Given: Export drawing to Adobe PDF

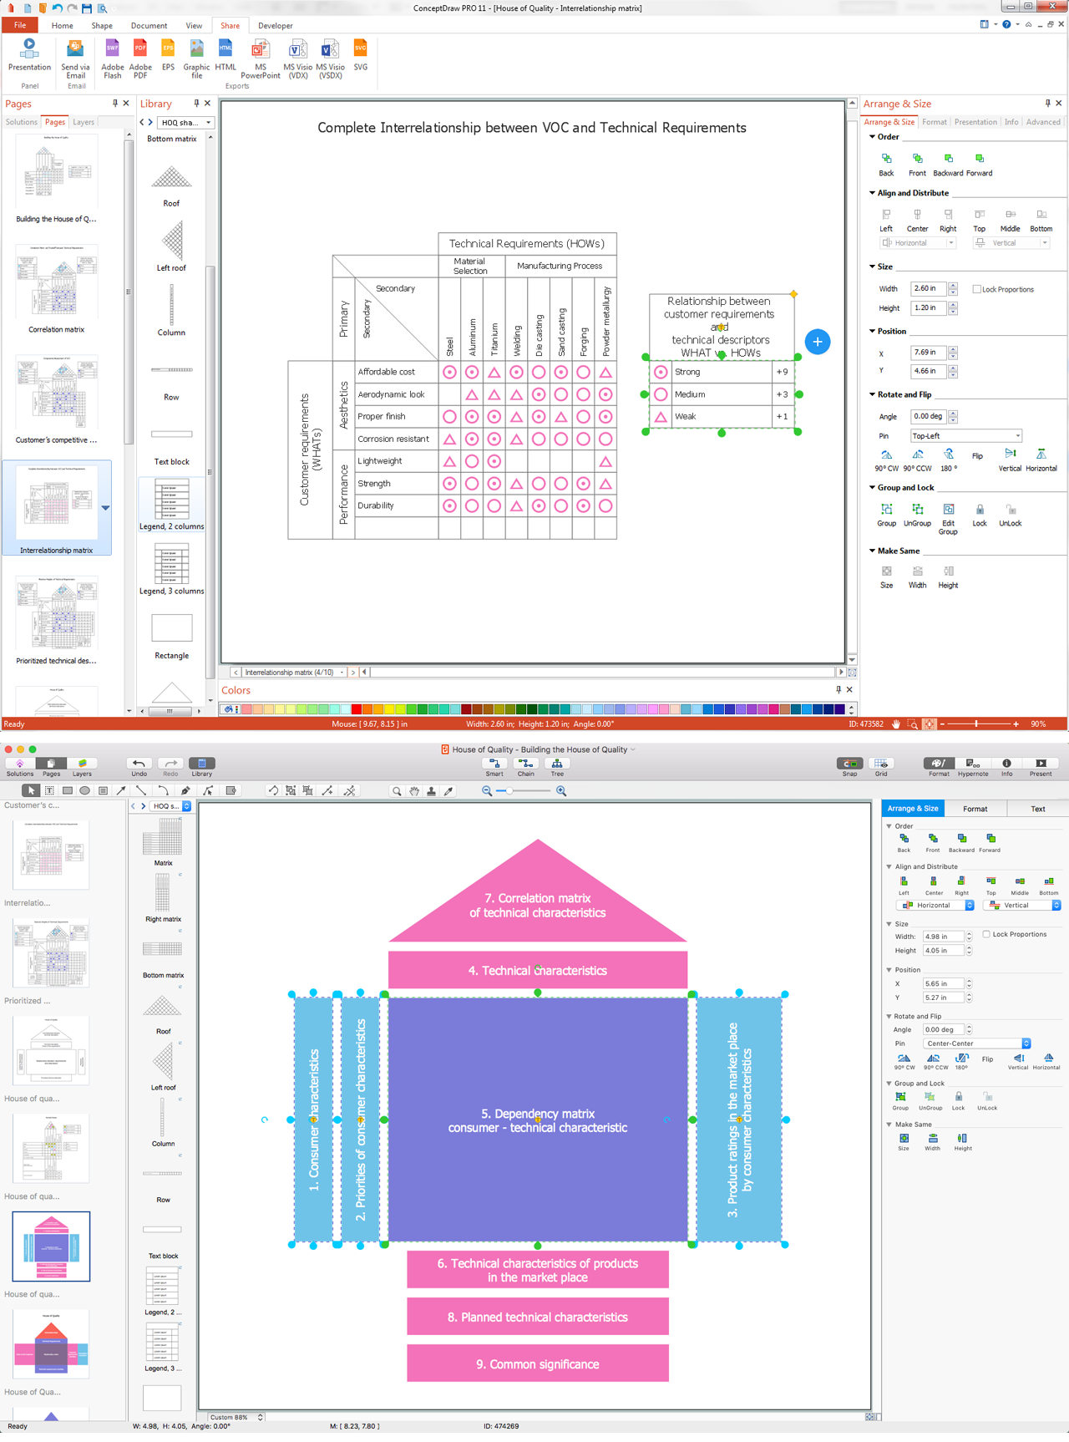Looking at the screenshot, I should point(140,58).
